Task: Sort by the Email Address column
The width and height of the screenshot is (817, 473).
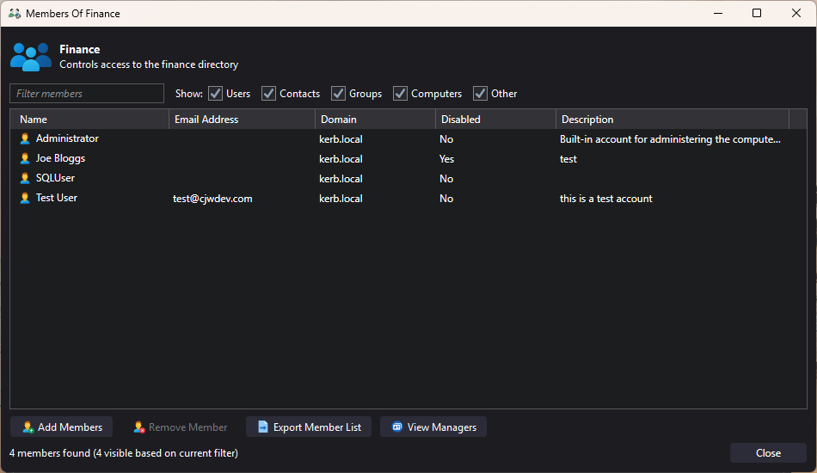Action: tap(241, 120)
